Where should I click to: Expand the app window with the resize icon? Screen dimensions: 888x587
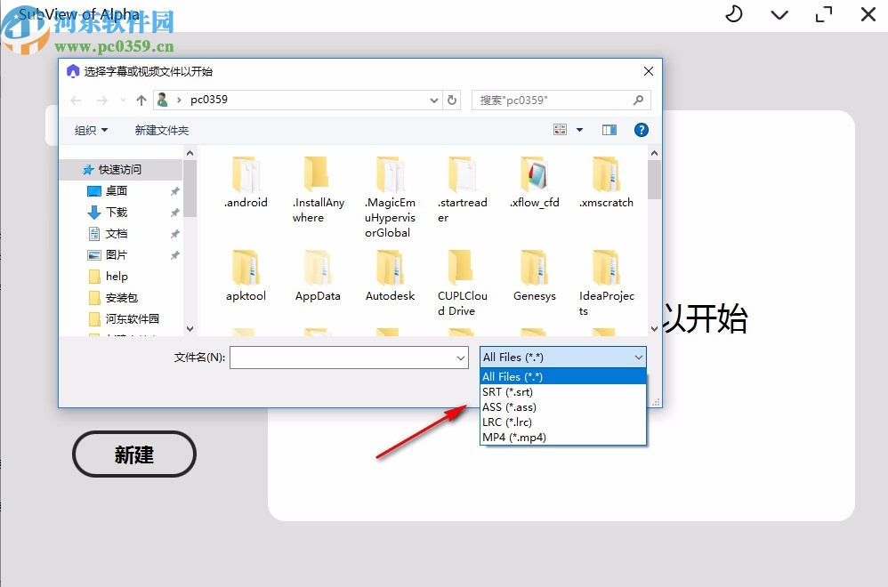pyautogui.click(x=823, y=15)
